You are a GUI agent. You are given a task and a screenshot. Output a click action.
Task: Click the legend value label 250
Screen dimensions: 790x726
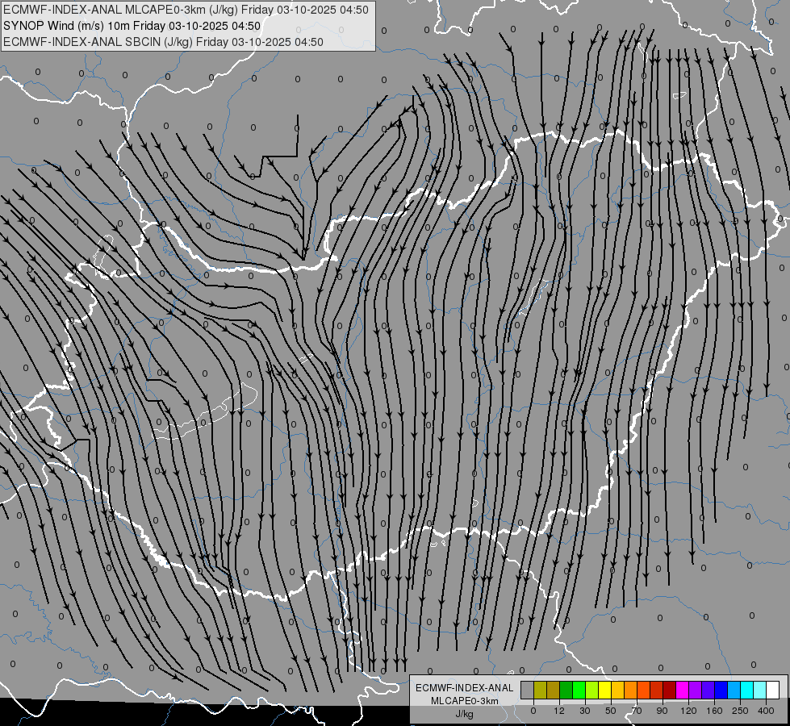(740, 711)
